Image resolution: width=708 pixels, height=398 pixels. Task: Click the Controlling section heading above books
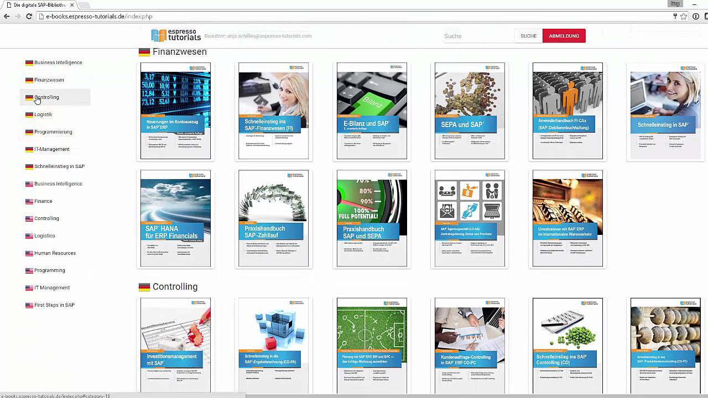click(x=175, y=287)
